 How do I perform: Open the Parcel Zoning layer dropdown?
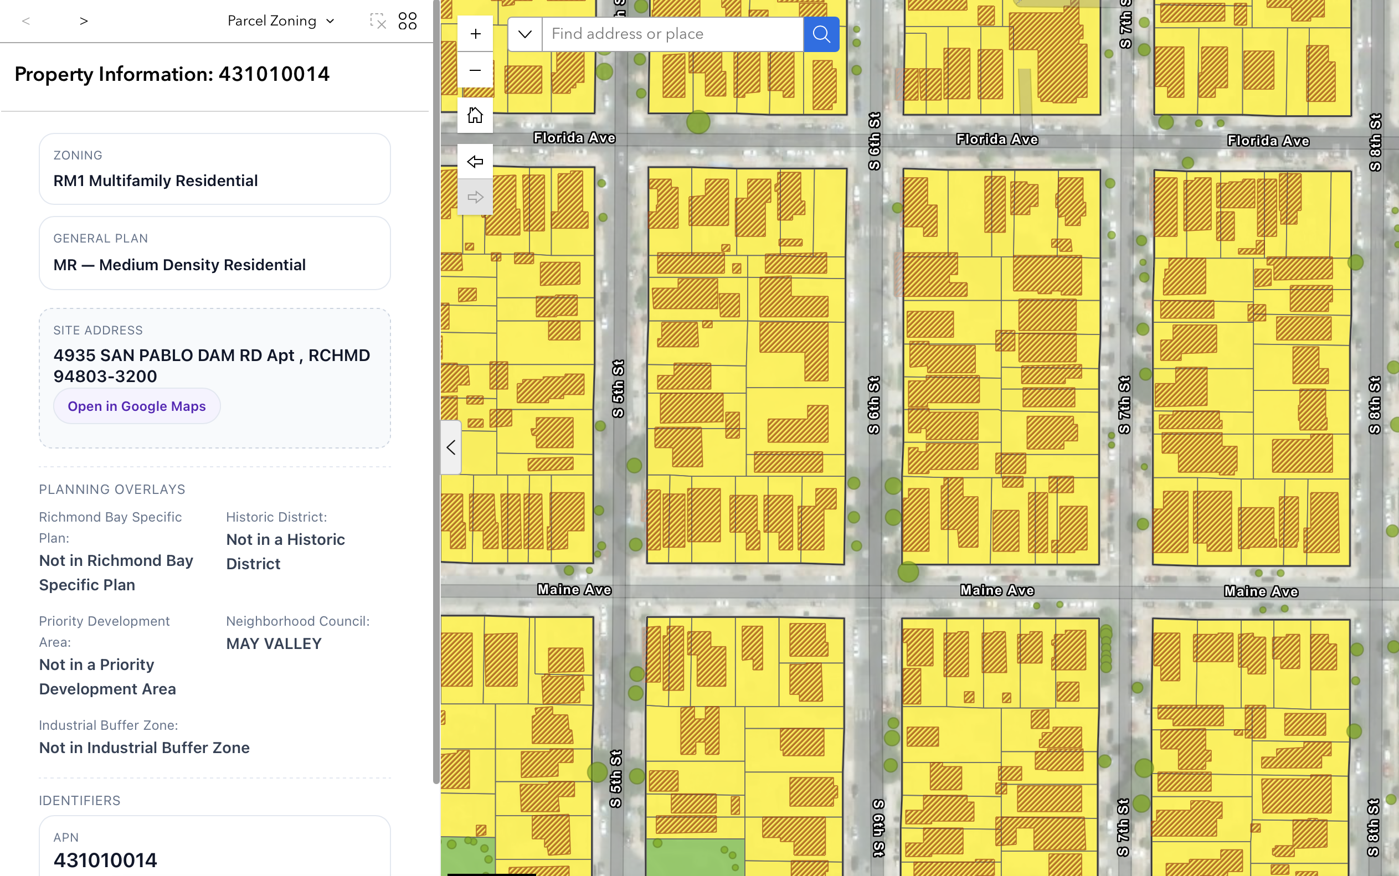click(281, 21)
